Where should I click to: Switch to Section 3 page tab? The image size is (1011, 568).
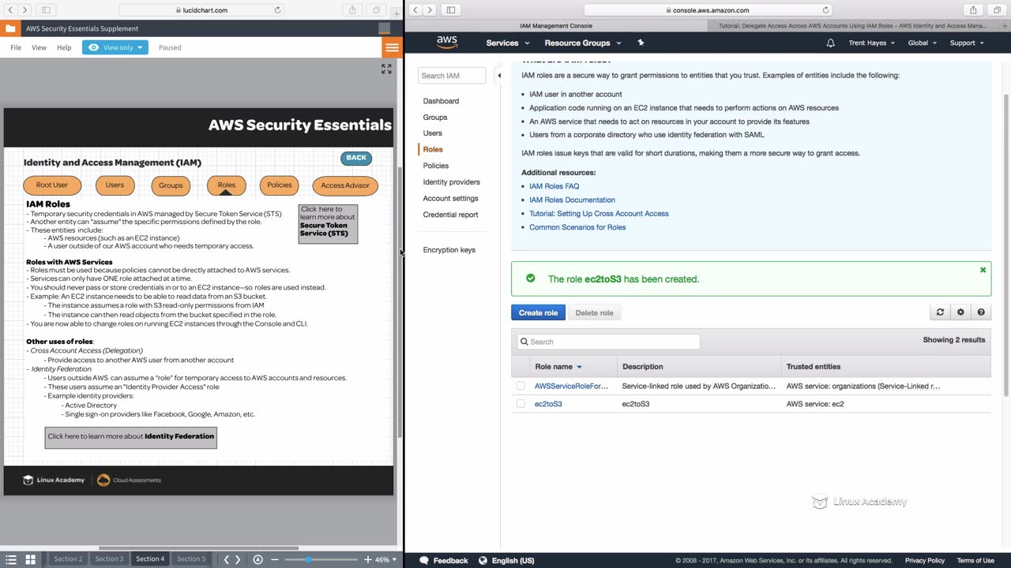click(x=109, y=559)
